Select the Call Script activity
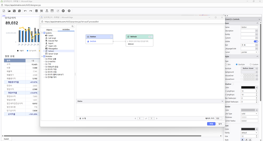The height and width of the screenshot is (141, 263). 52,38
